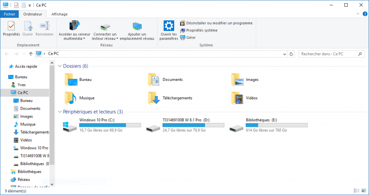Viewport: 369px width, 195px height.
Task: Select Réseau in navigation pane
Action: pyautogui.click(x=21, y=179)
